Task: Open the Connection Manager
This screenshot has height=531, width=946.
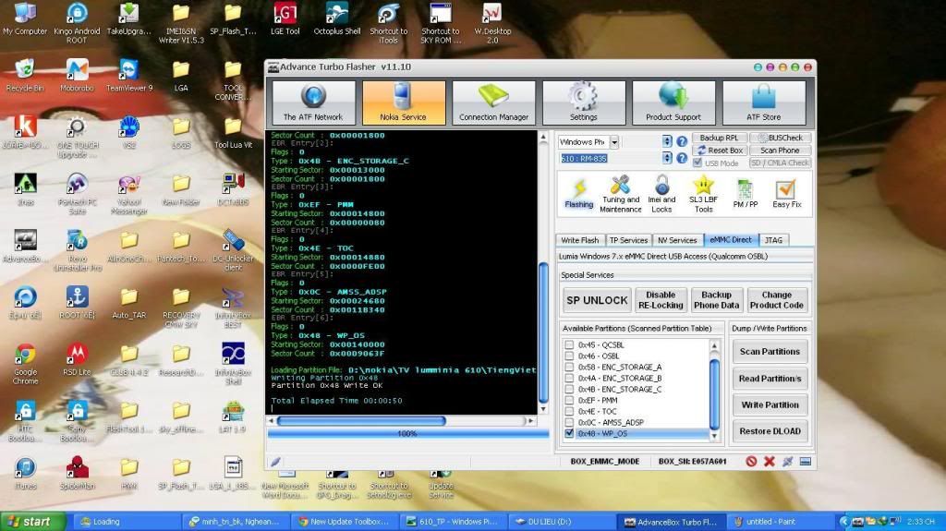Action: [493, 103]
